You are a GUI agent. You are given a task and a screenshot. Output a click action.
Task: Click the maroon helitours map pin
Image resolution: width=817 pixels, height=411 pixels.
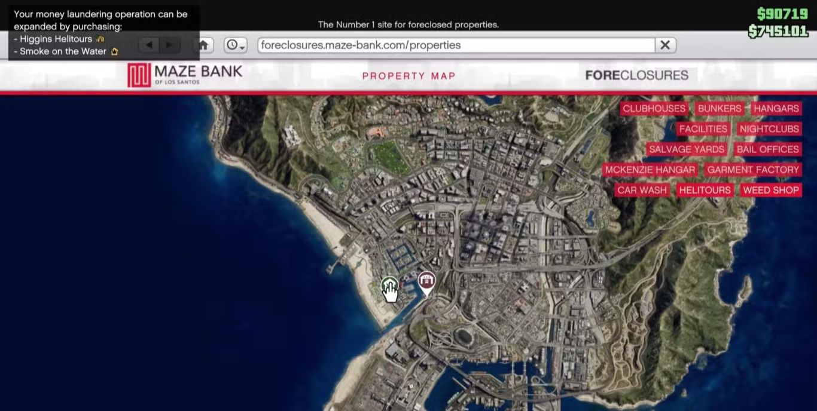point(426,283)
